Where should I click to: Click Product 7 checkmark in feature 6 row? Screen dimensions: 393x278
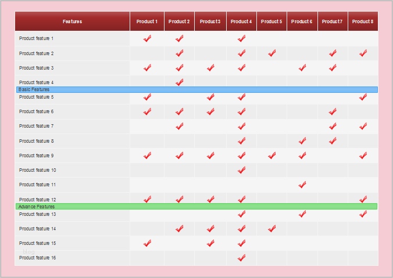pos(333,111)
